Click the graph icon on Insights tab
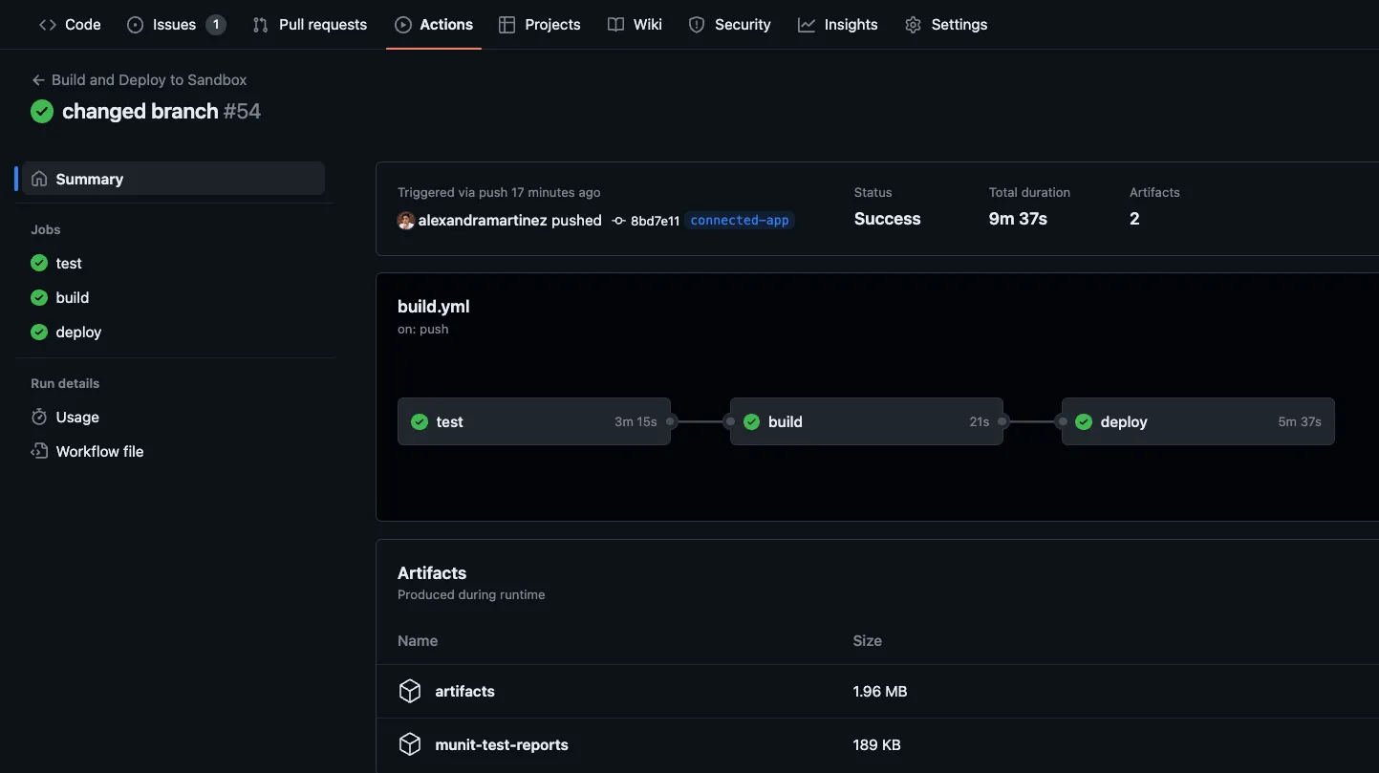Viewport: 1379px width, 773px height. coord(807,25)
